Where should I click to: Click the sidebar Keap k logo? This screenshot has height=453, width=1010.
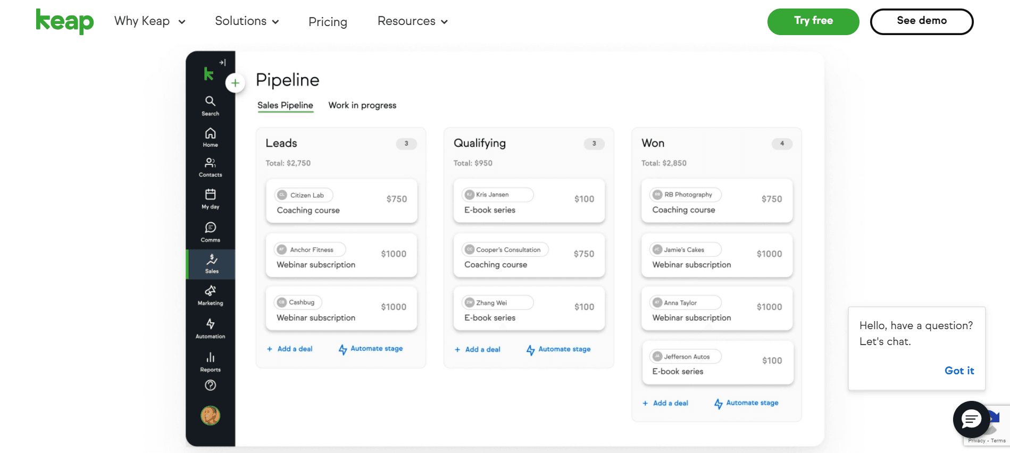point(208,74)
